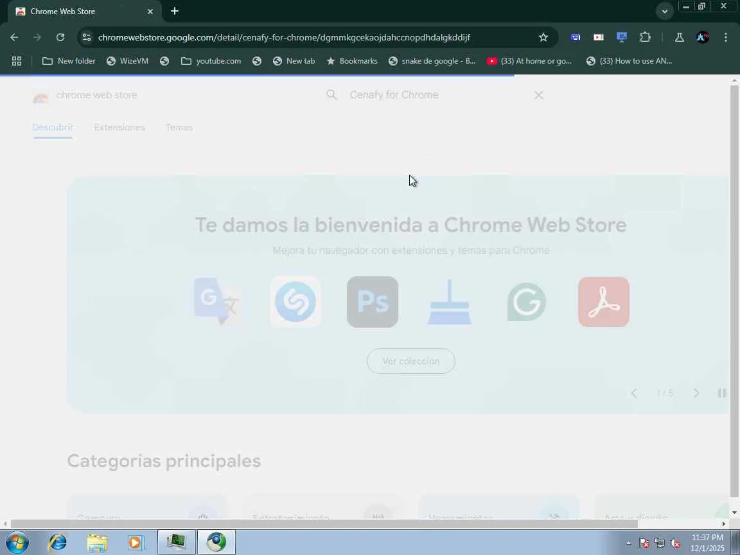The image size is (740, 555).
Task: Open site information icon in address bar
Action: tap(86, 37)
